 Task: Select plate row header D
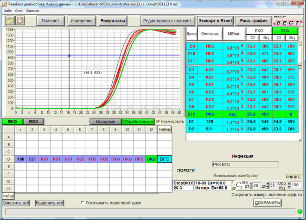pos(9,159)
